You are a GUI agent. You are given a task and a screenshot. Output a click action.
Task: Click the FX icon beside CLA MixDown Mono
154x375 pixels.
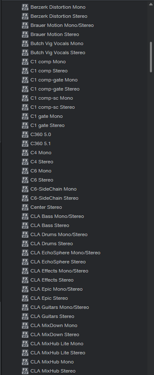[x=25, y=325]
